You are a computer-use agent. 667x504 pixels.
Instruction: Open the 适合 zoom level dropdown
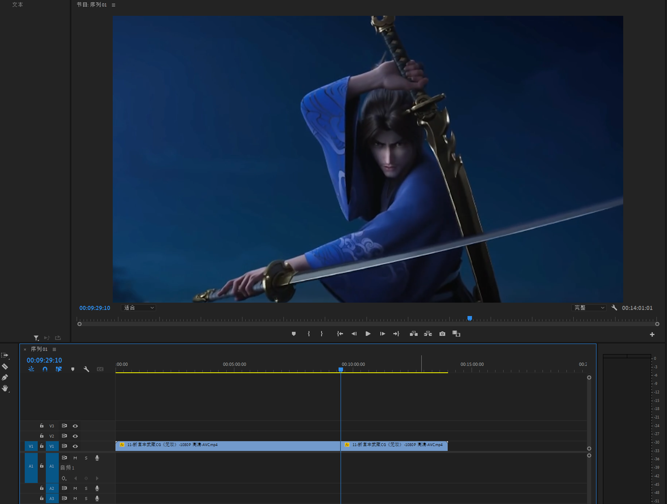click(139, 308)
